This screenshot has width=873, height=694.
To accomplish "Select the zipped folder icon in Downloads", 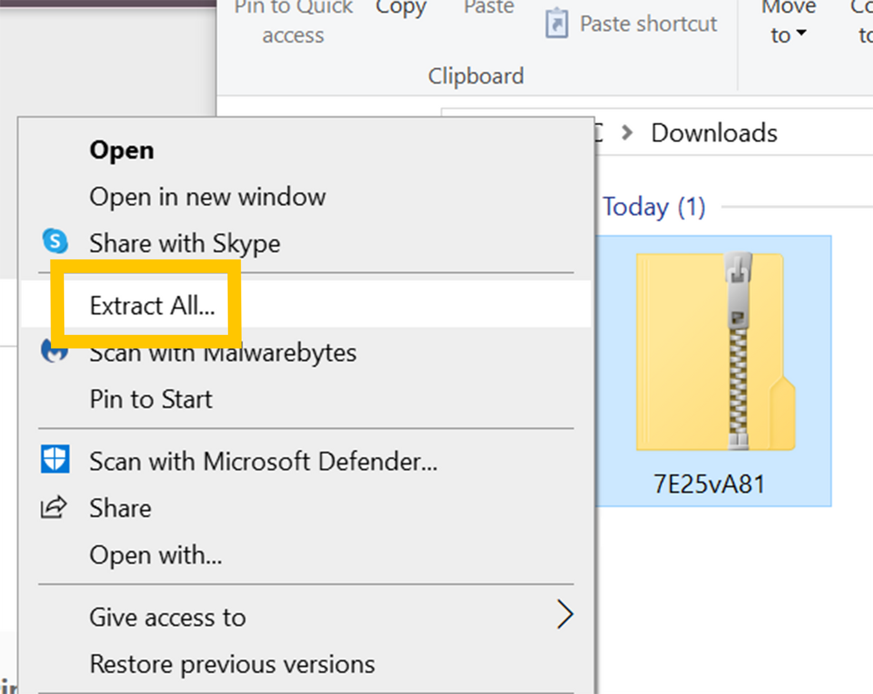I will (x=715, y=352).
